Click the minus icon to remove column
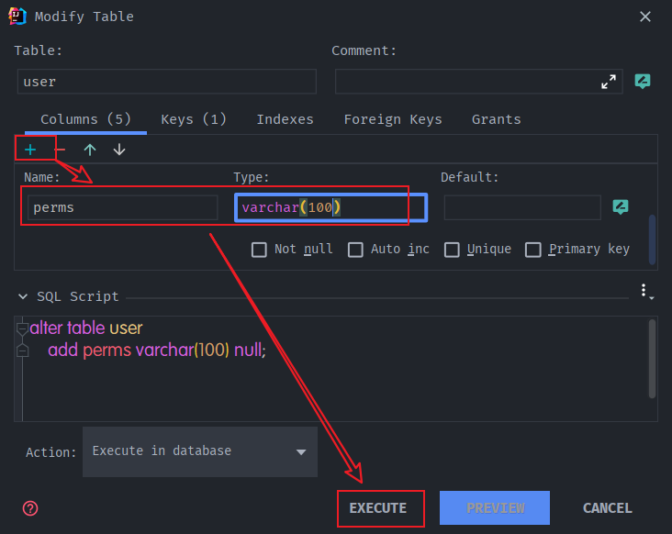The image size is (672, 534). pos(61,150)
